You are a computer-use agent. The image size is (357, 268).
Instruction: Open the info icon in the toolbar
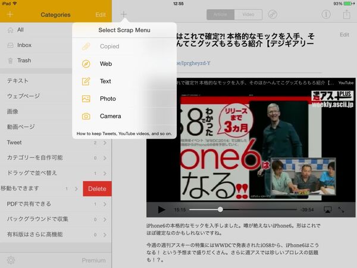(x=326, y=14)
